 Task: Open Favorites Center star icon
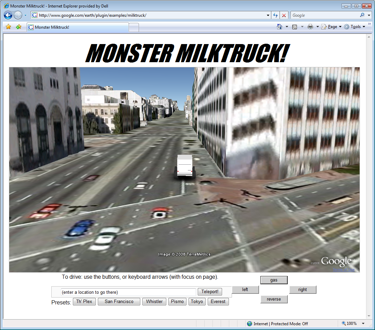click(9, 27)
